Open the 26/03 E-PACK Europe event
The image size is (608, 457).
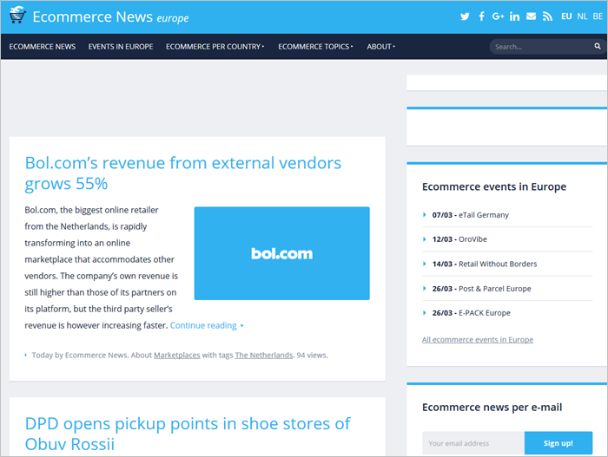pos(471,313)
